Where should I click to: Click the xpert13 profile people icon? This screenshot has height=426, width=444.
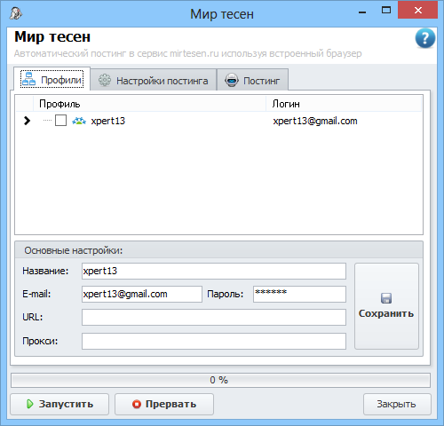point(79,121)
